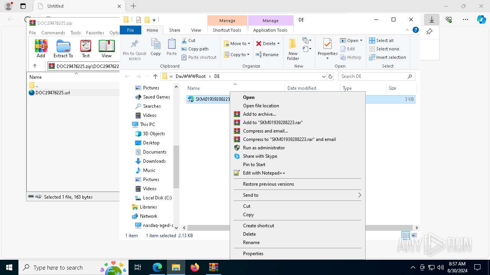Click Select none in ribbon
Image resolution: width=490 pixels, height=275 pixels.
[x=384, y=49]
